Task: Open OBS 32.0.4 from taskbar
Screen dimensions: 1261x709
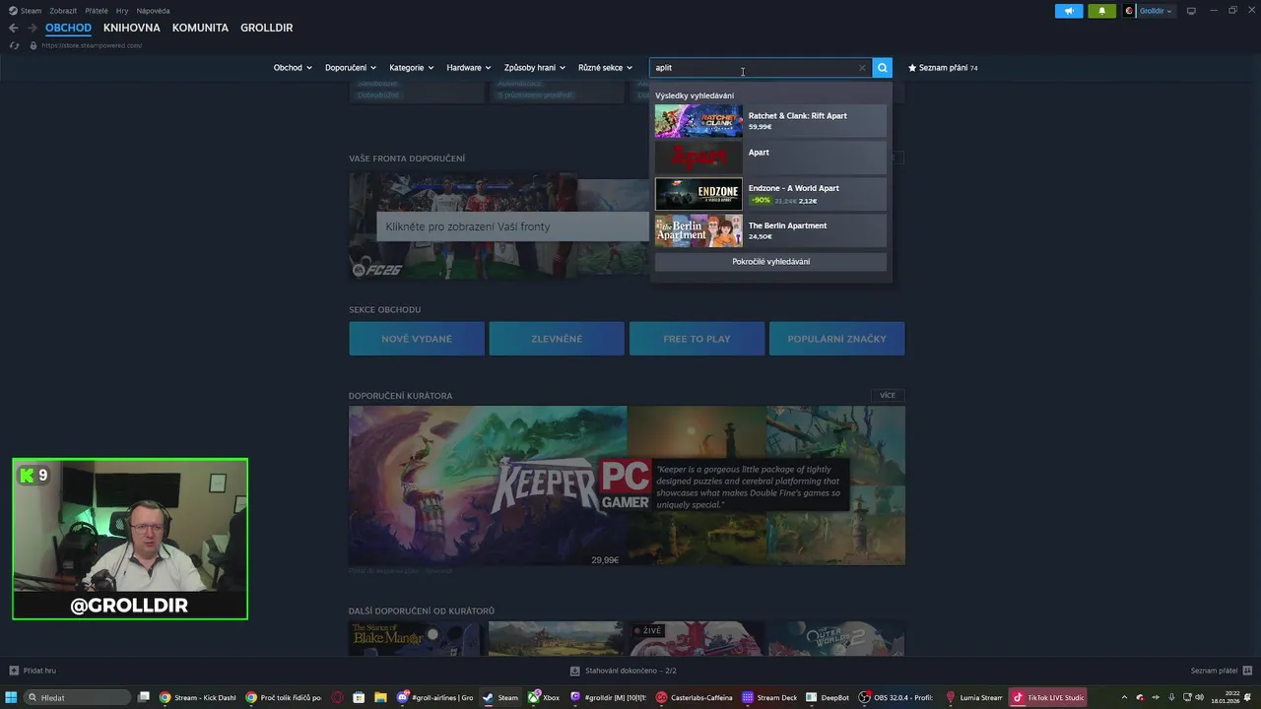Action: pyautogui.click(x=896, y=697)
